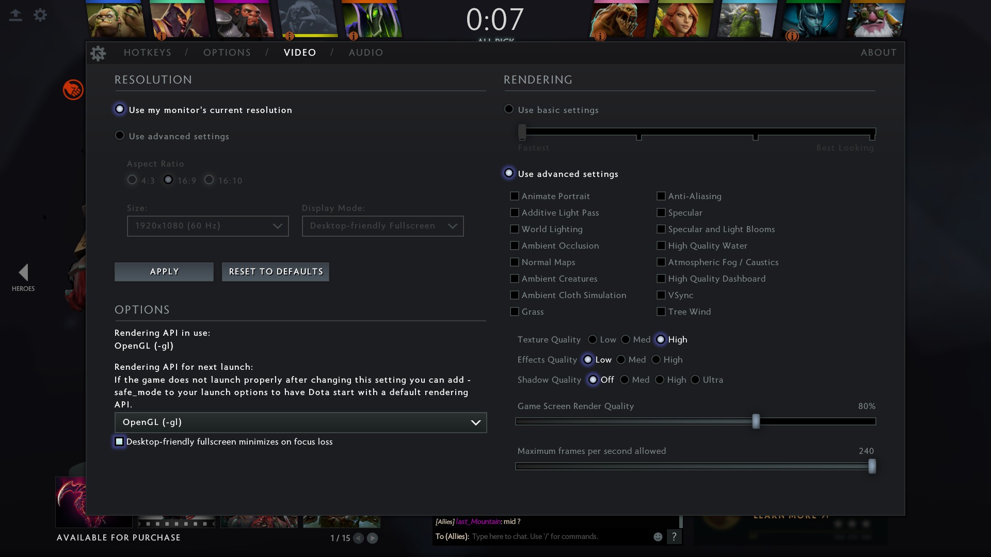
Task: Click the Timbersaw hero portrait
Action: 876,20
